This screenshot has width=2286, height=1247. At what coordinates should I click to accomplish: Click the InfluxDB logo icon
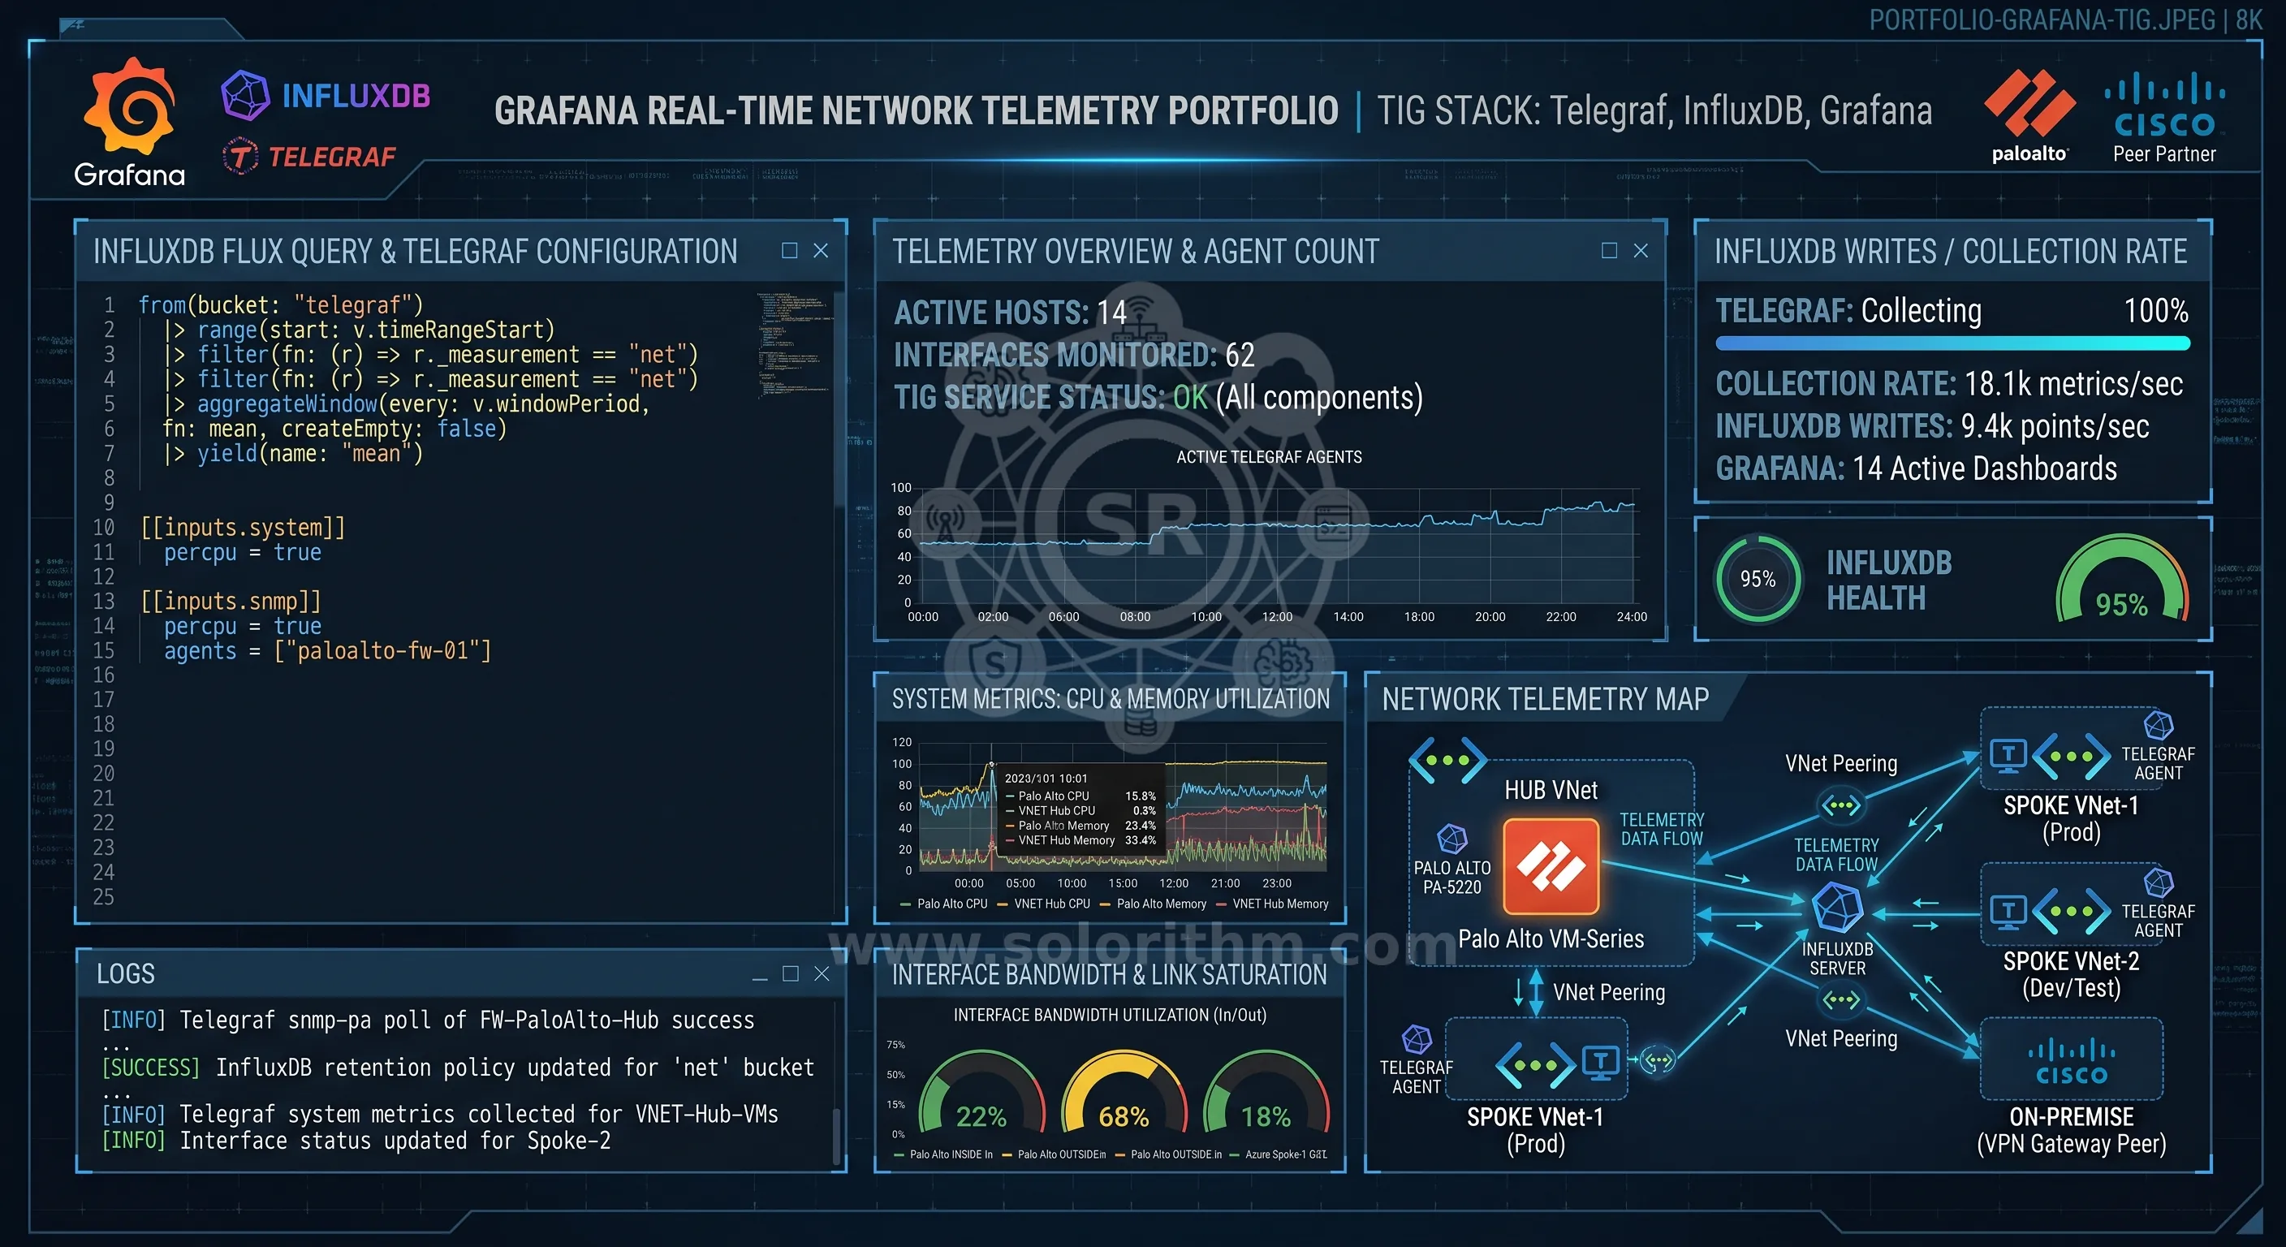pyautogui.click(x=245, y=95)
